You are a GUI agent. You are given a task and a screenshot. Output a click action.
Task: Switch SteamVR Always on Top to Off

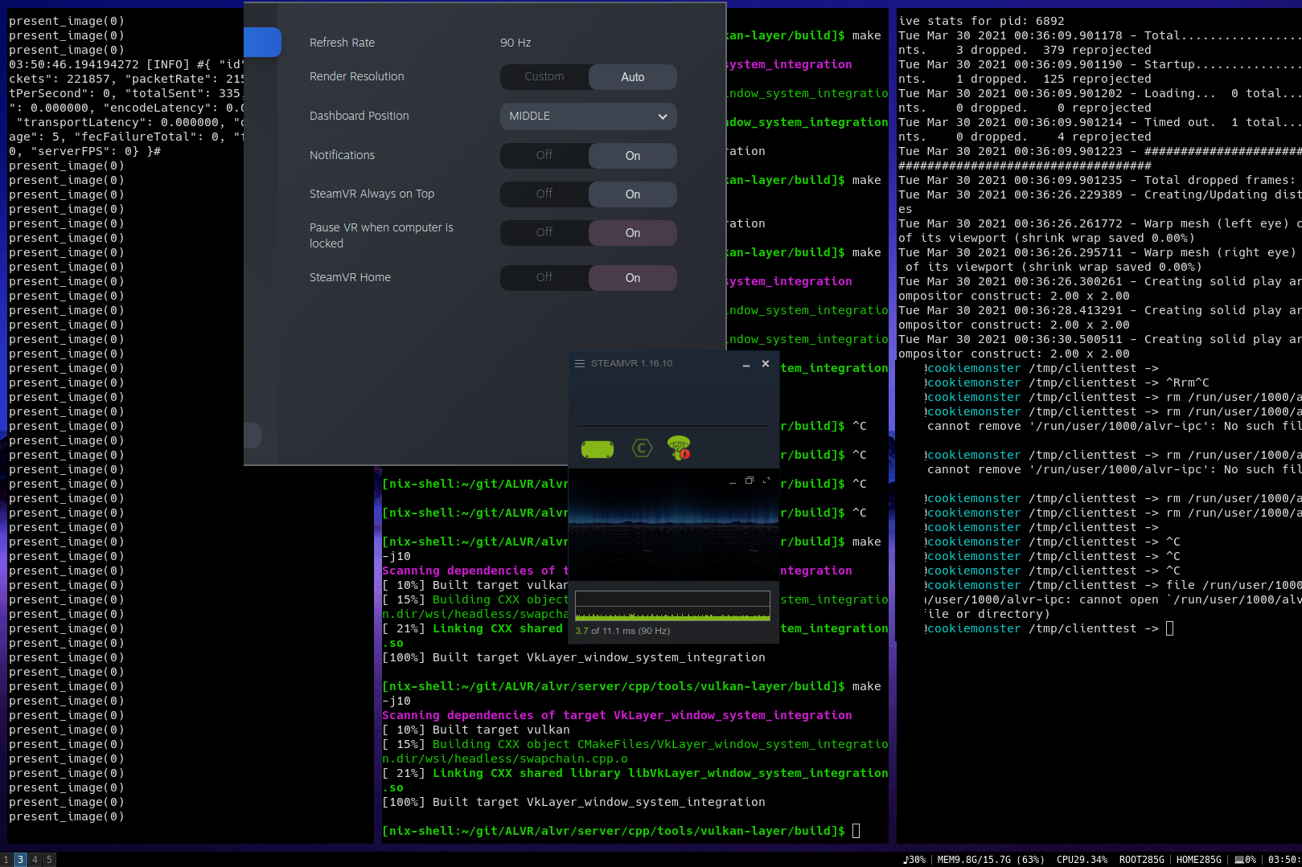tap(544, 194)
